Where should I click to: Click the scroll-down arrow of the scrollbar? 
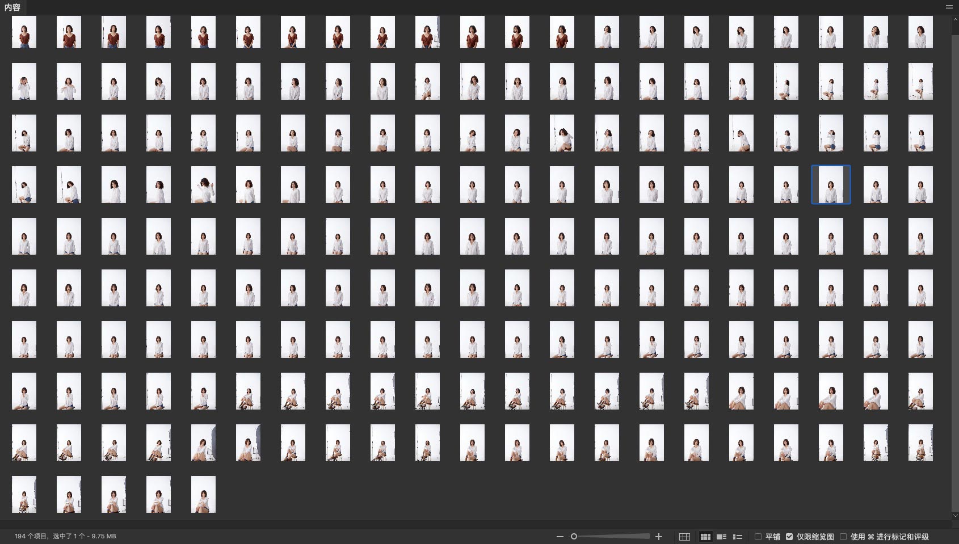(x=955, y=516)
